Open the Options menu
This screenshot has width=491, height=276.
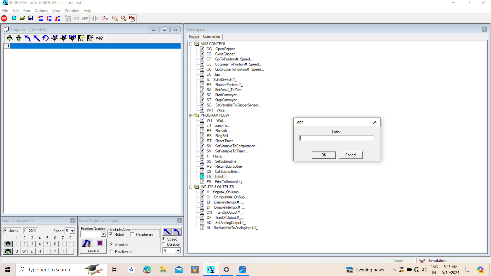pyautogui.click(x=41, y=10)
